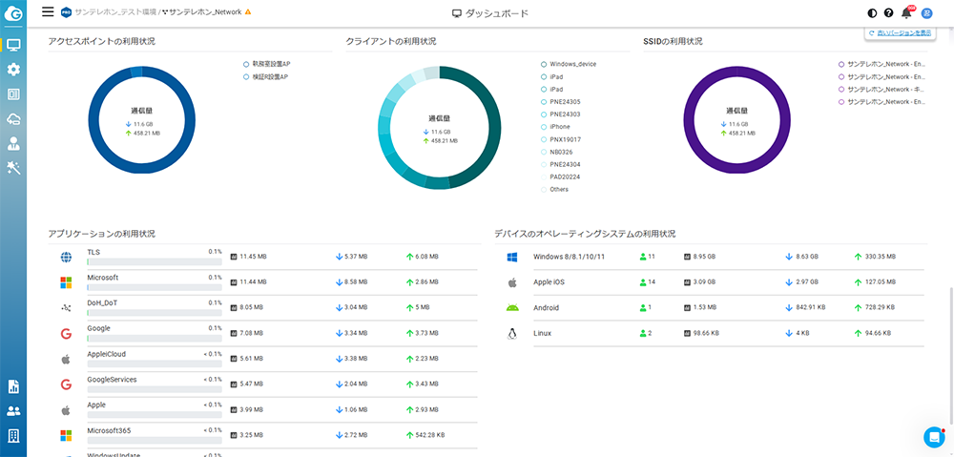This screenshot has width=954, height=457.
Task: Toggle PAD20224 legend entry
Action: (x=560, y=177)
